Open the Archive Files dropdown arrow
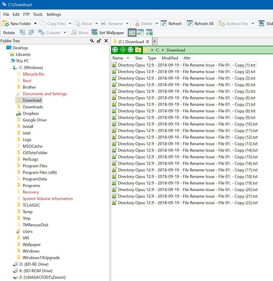Image resolution: width=273 pixels, height=281 pixels. (x=253, y=24)
